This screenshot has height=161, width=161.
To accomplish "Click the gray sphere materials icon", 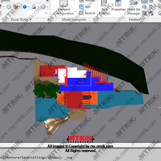I will pos(43,7).
